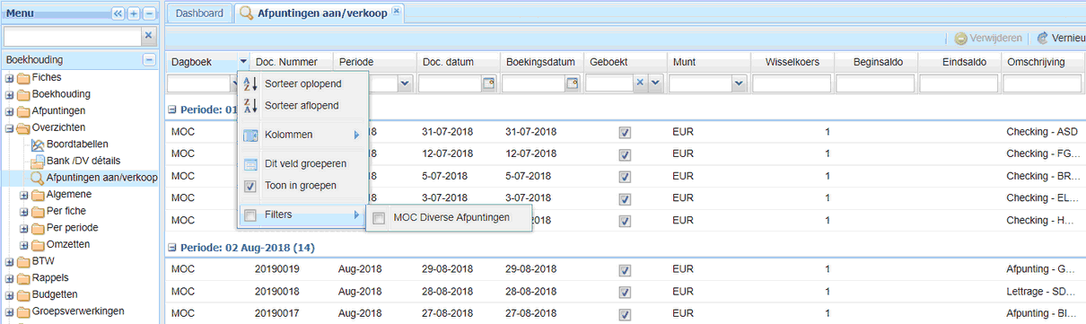This screenshot has width=1086, height=324.
Task: Open the Filters submenu
Action: [x=302, y=215]
